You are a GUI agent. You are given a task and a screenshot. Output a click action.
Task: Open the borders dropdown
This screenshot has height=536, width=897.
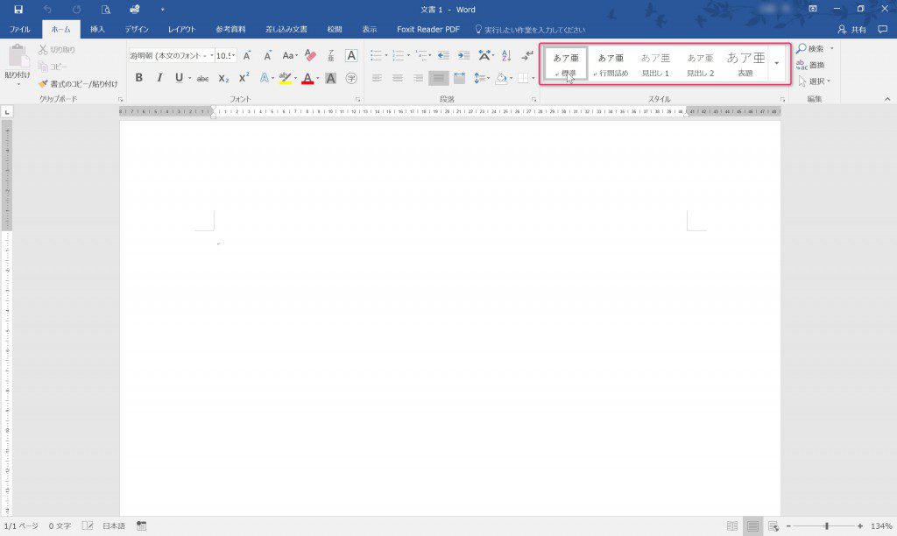(533, 78)
